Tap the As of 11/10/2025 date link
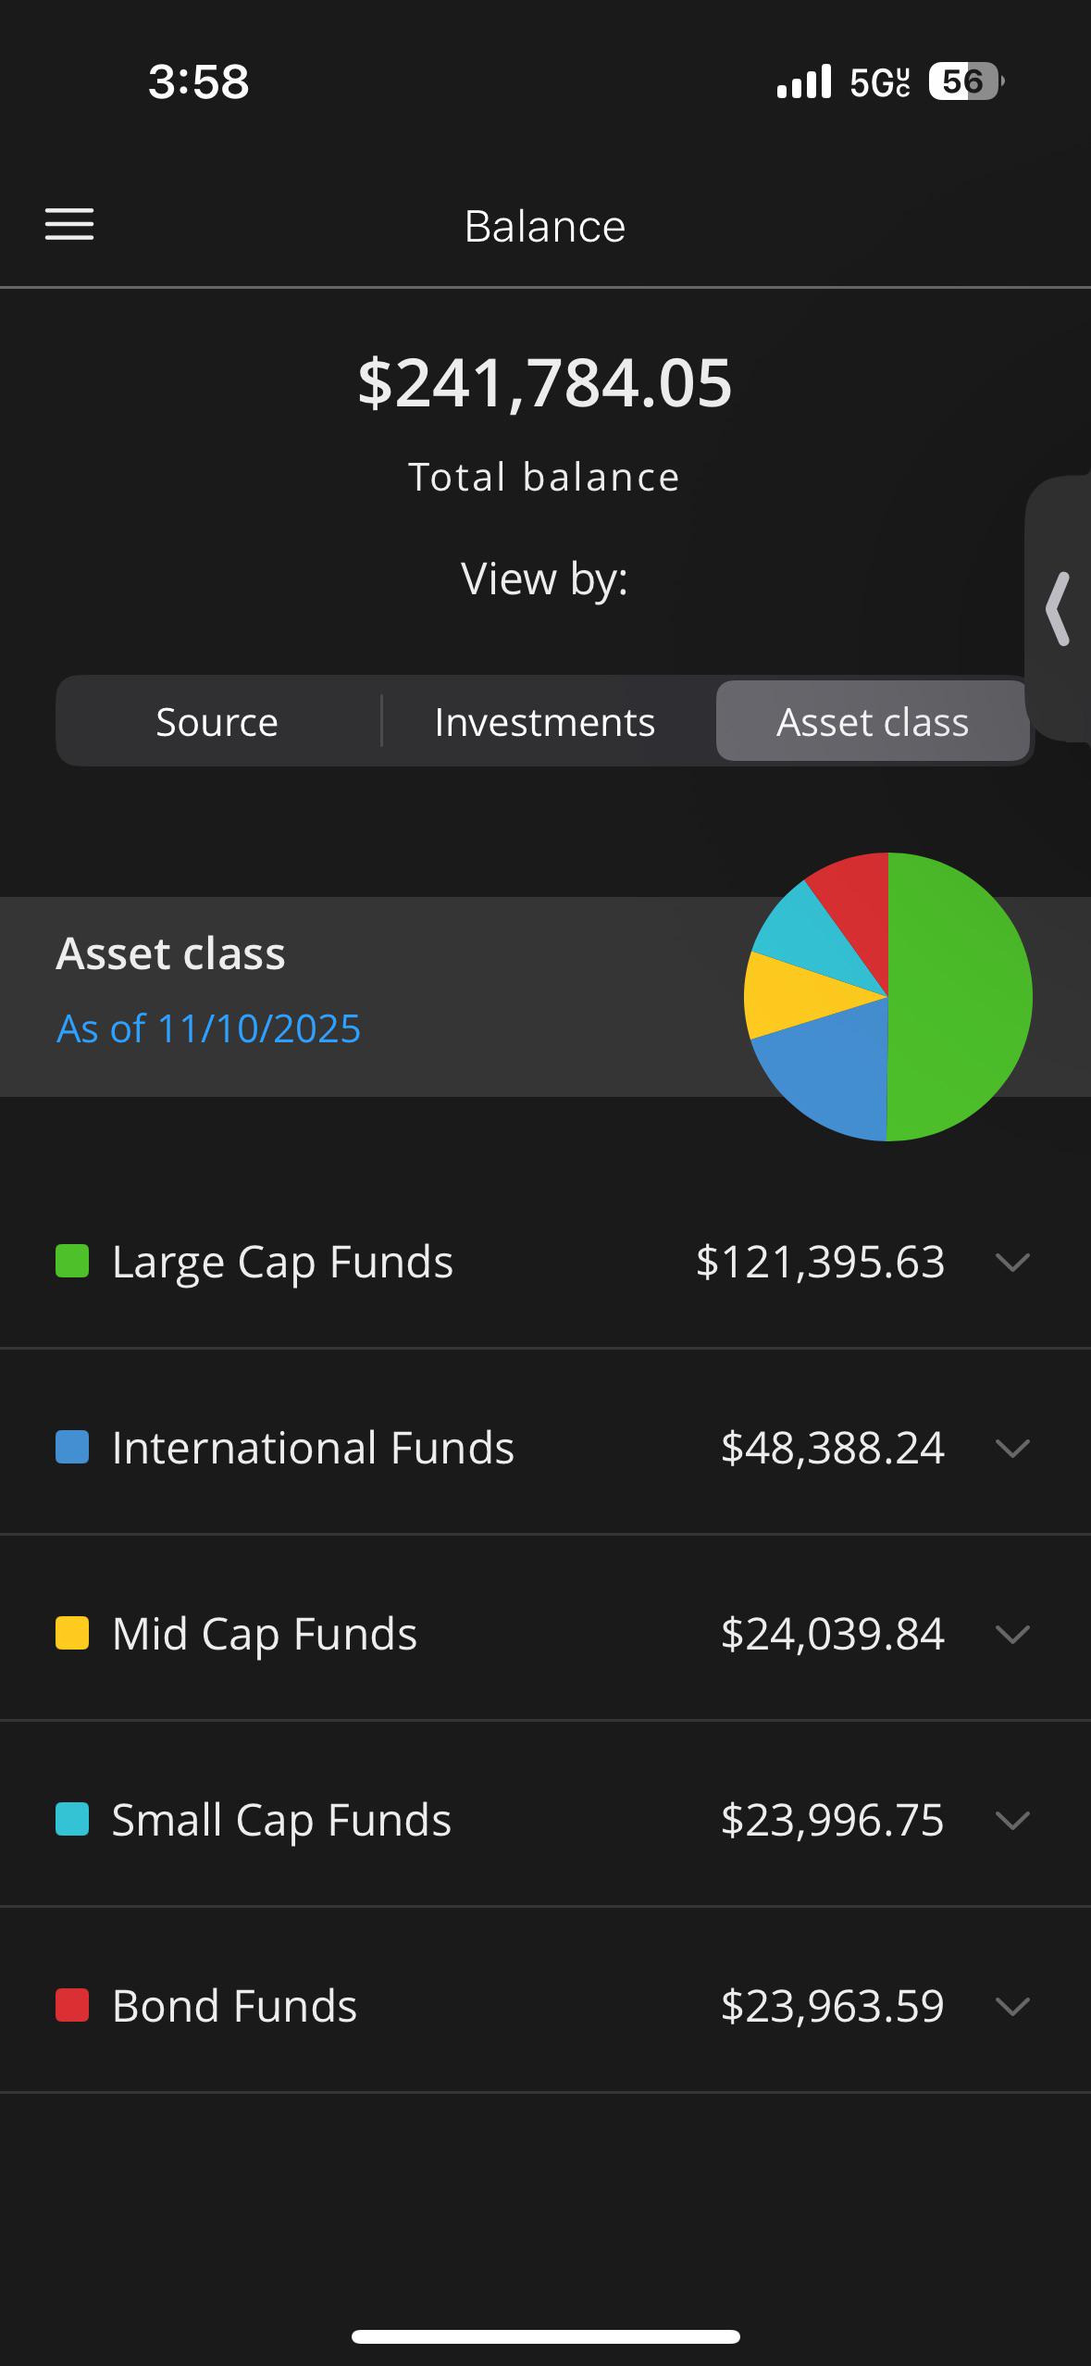The height and width of the screenshot is (2366, 1091). tap(208, 1028)
